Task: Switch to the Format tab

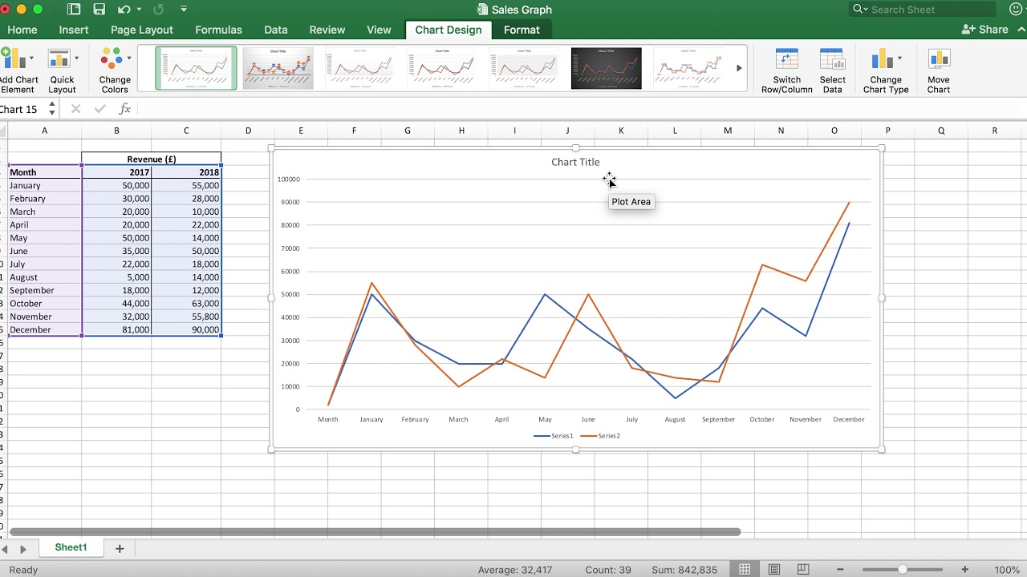Action: click(x=522, y=30)
